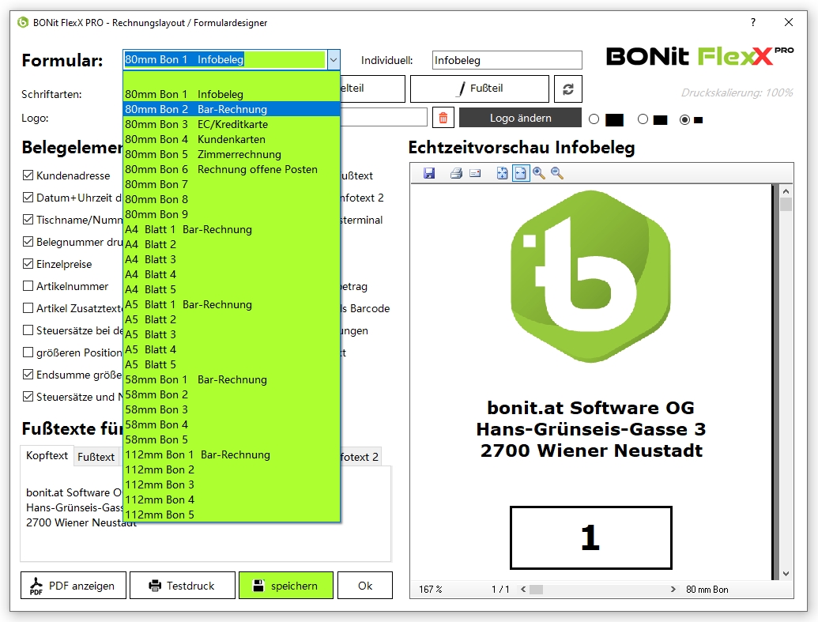Uncheck the Einzelpreise option
818x622 pixels.
pyautogui.click(x=28, y=264)
